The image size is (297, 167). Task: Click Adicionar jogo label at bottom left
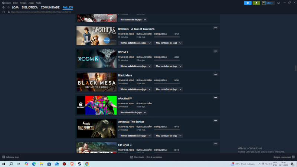click(x=12, y=157)
